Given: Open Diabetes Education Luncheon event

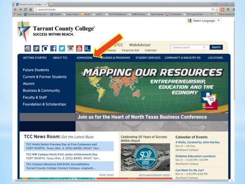Looking at the screenshot, I should (x=195, y=156).
